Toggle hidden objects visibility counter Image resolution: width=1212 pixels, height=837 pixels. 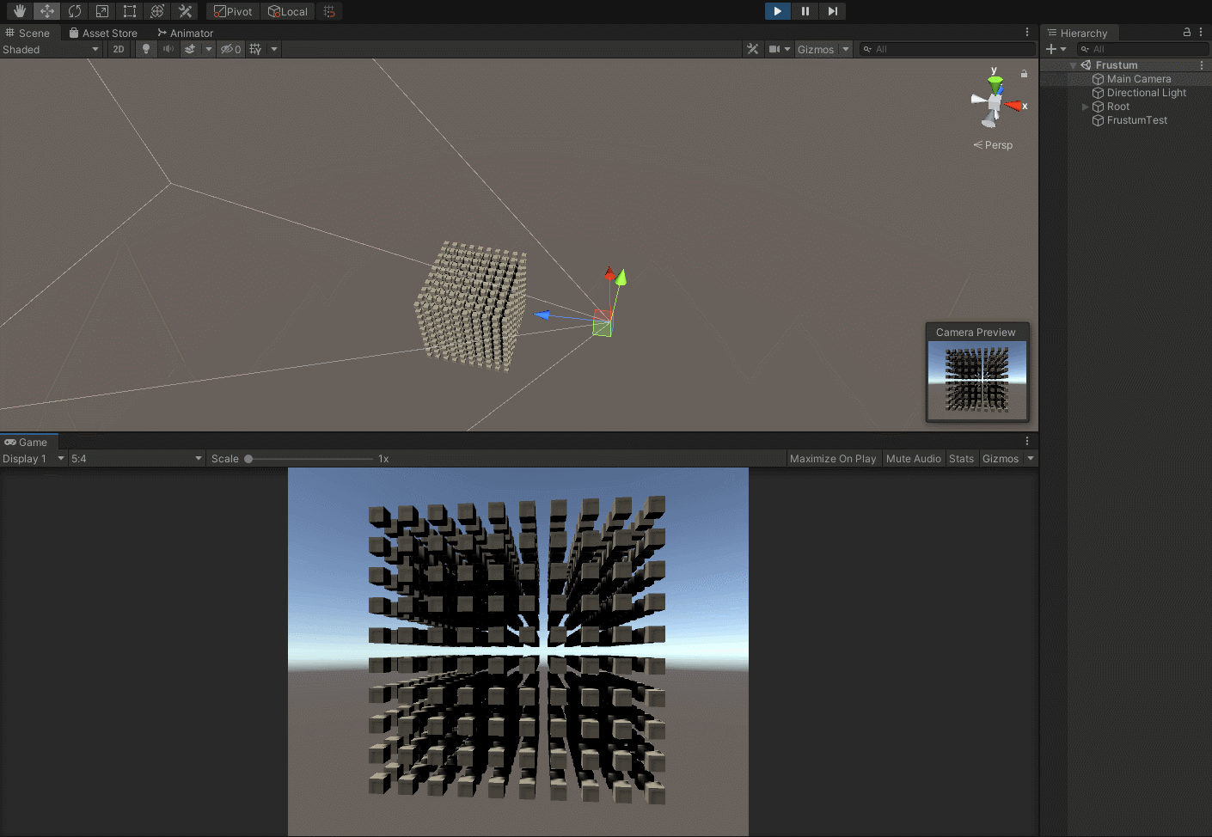[x=230, y=49]
